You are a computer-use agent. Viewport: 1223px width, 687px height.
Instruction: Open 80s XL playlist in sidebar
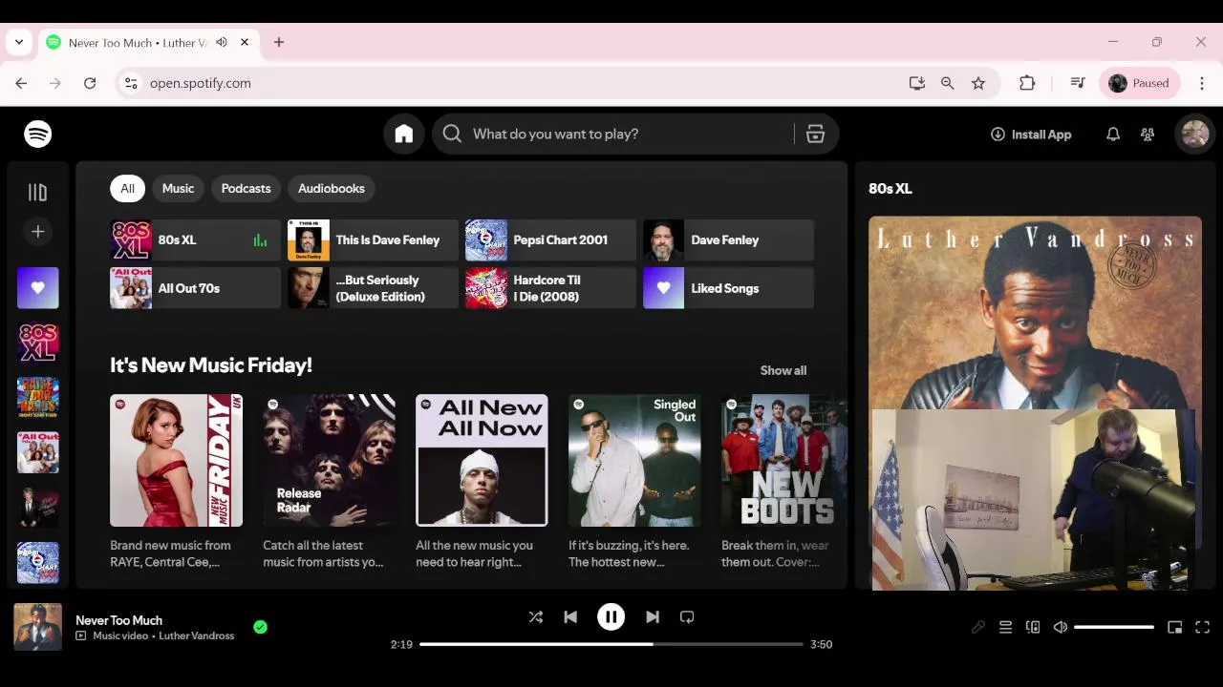pyautogui.click(x=38, y=343)
